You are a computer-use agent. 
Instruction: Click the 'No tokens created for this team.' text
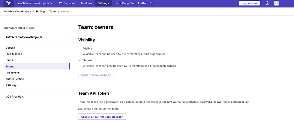pos(99,109)
